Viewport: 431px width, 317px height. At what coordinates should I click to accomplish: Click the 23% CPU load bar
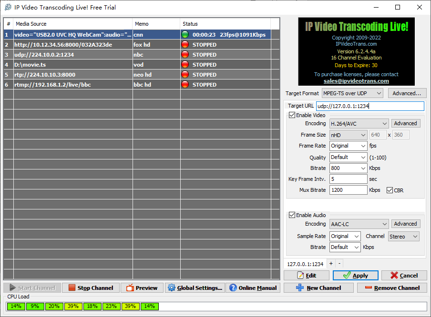111,307
